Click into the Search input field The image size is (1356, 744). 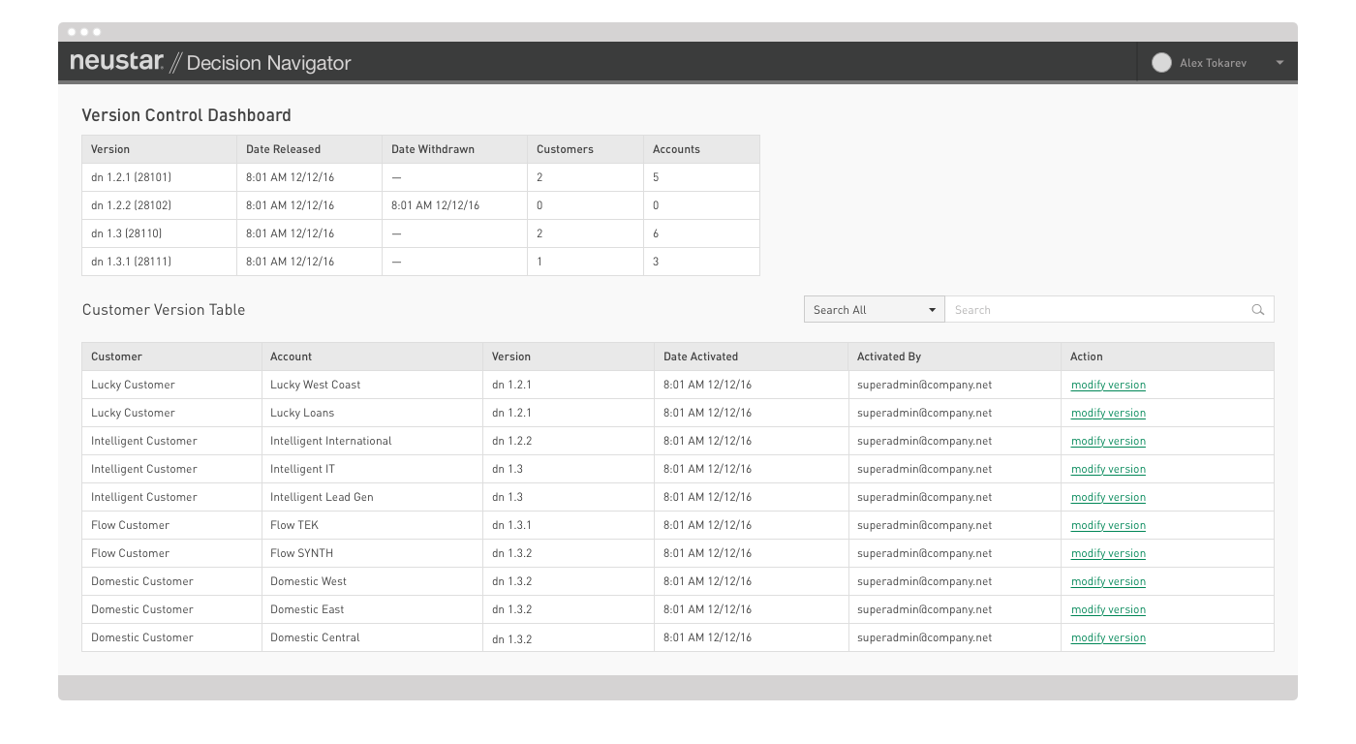point(1109,310)
